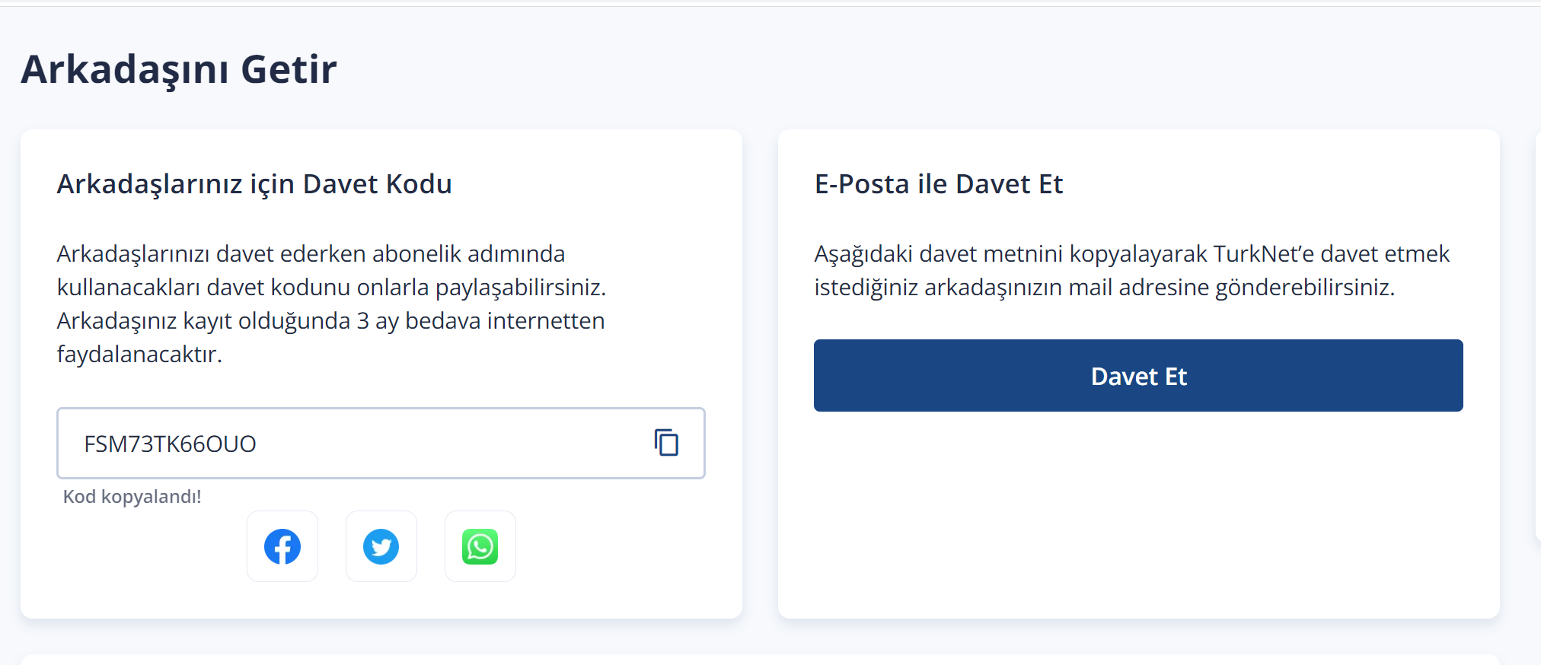The width and height of the screenshot is (1541, 665).
Task: Click the 'E-Posta ile Davet Et' card title
Action: tap(939, 184)
